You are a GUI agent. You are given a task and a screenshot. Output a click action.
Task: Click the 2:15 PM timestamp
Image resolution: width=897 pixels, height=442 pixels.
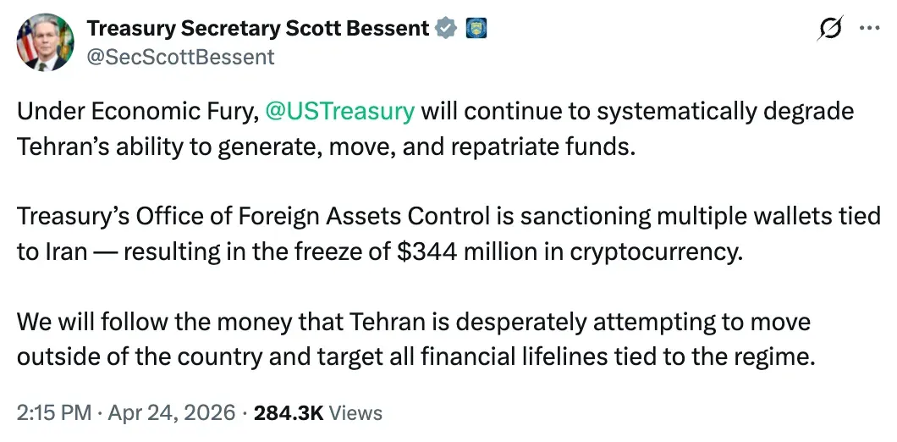coord(53,413)
